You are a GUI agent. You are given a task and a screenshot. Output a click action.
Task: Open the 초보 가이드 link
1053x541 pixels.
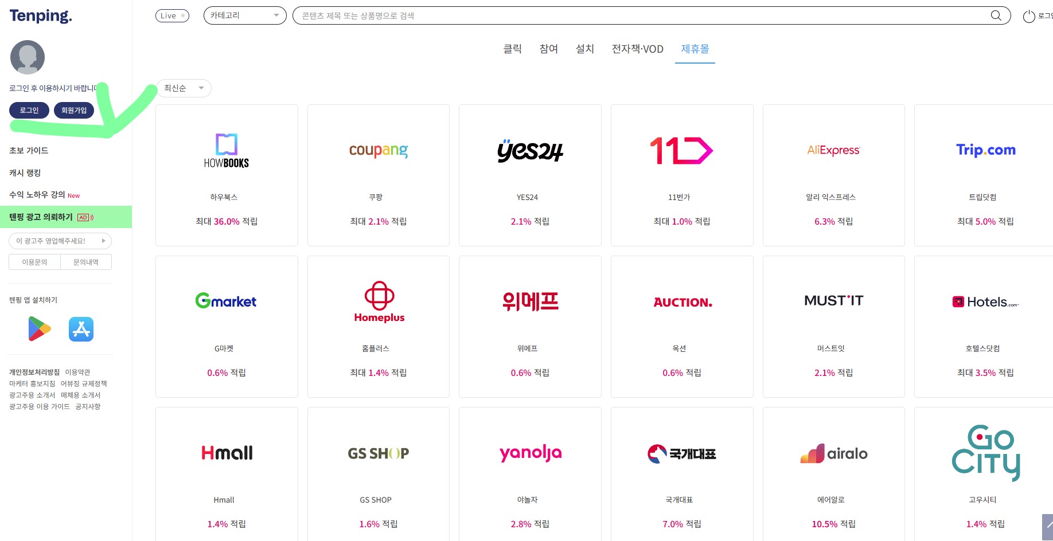pos(29,150)
